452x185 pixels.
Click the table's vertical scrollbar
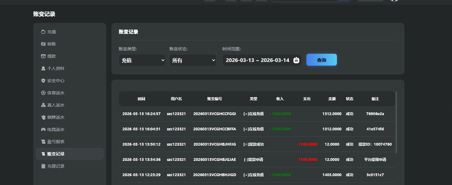[396, 122]
